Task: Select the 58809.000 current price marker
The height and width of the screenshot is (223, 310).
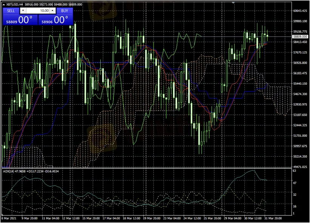Action: 300,37
